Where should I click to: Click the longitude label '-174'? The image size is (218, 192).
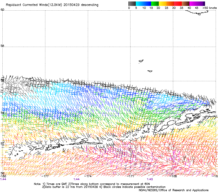pos(88,176)
